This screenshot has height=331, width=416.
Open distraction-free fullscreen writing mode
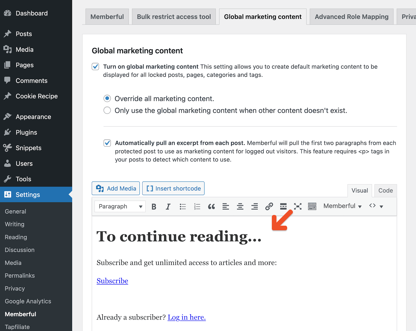[298, 206]
